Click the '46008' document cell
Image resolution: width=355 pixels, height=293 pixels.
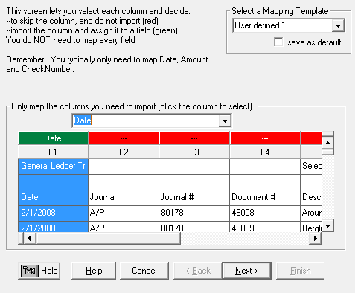point(265,213)
